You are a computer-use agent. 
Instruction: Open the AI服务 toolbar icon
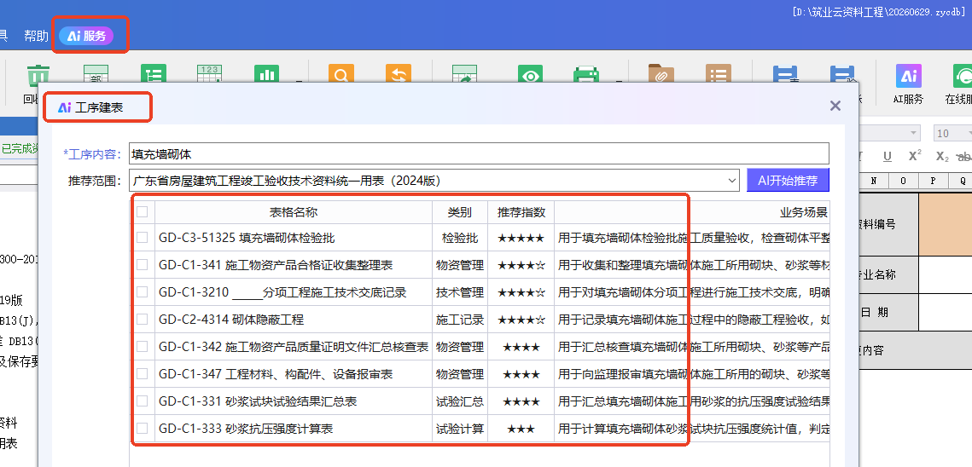[x=908, y=76]
